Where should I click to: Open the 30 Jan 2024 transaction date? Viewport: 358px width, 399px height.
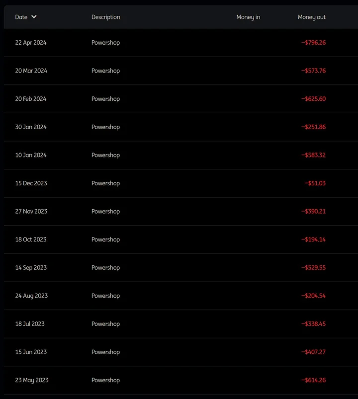pyautogui.click(x=31, y=127)
